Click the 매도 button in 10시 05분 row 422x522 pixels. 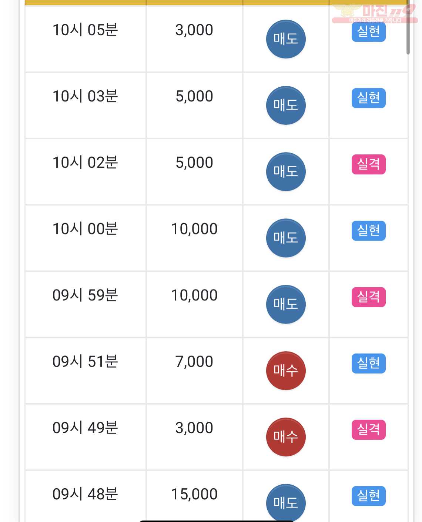286,39
